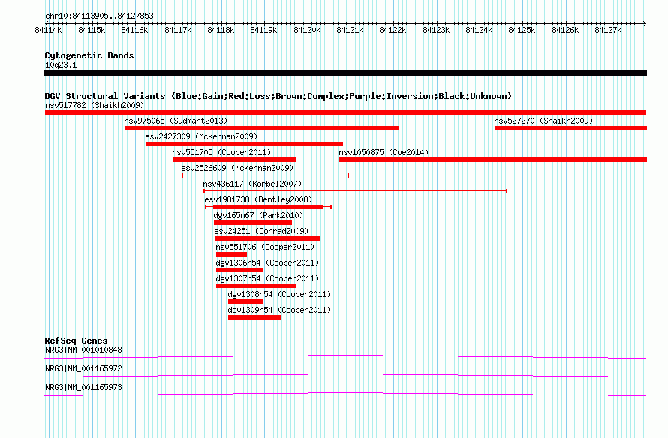Click the 84125k ruler mark
This screenshot has width=668, height=438.
522,30
